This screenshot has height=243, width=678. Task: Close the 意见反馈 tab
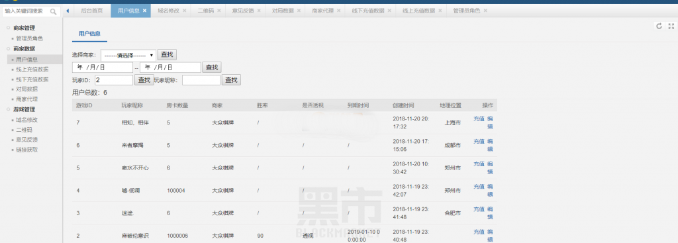coord(259,11)
